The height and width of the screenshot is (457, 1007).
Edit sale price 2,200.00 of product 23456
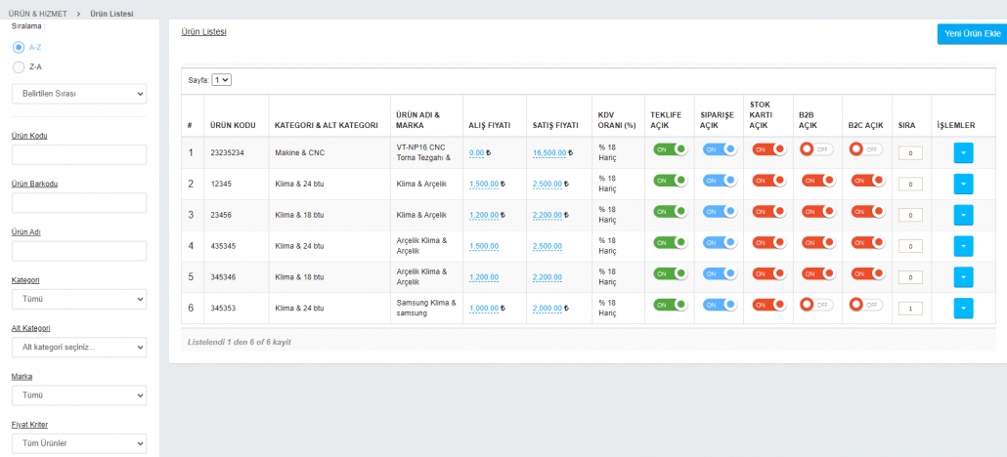pyautogui.click(x=547, y=215)
